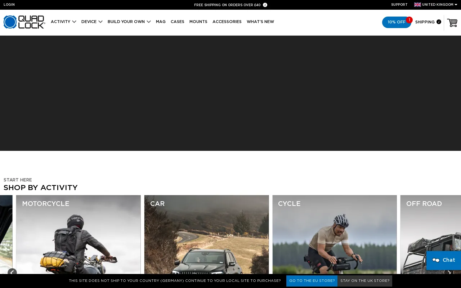Select the MAG menu item
Screen dimensions: 461x288
(x=161, y=22)
